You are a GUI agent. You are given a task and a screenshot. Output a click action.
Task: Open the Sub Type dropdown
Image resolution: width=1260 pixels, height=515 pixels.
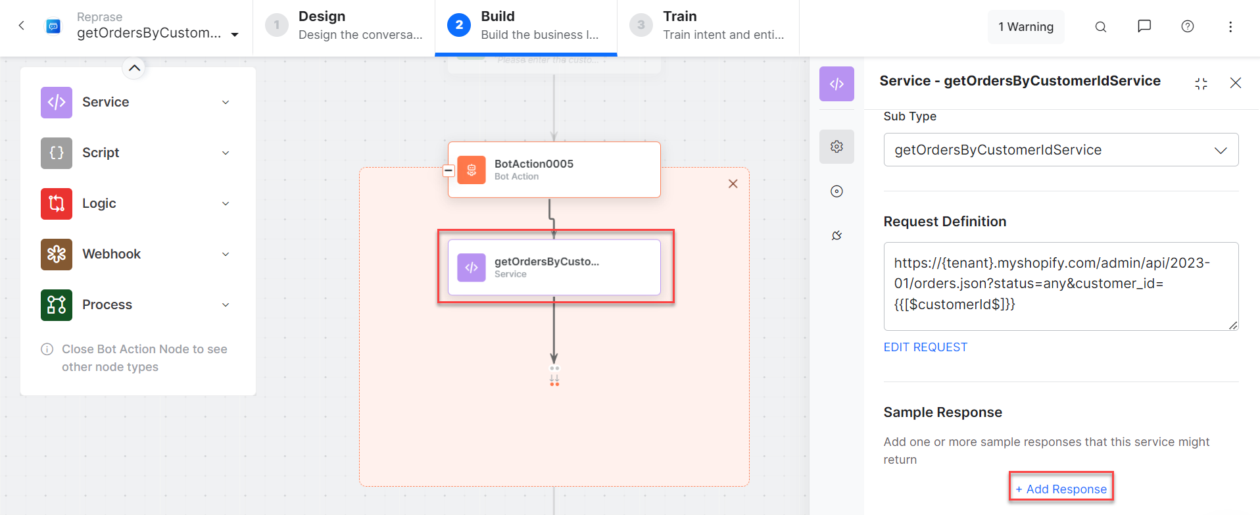point(1060,150)
